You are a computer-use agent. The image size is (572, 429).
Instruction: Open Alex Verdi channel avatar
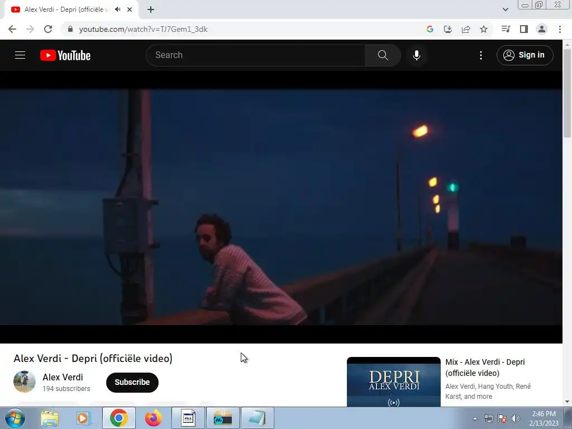click(25, 382)
